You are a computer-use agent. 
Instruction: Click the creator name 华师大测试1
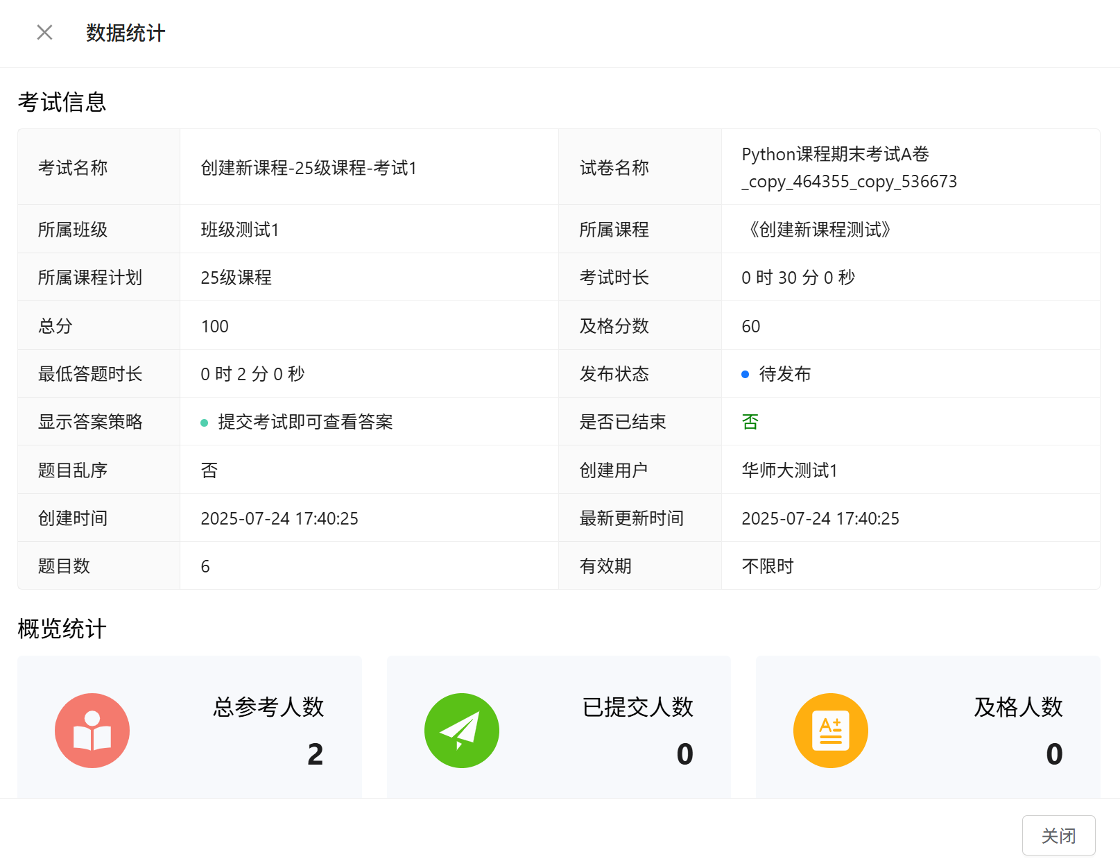tap(789, 470)
